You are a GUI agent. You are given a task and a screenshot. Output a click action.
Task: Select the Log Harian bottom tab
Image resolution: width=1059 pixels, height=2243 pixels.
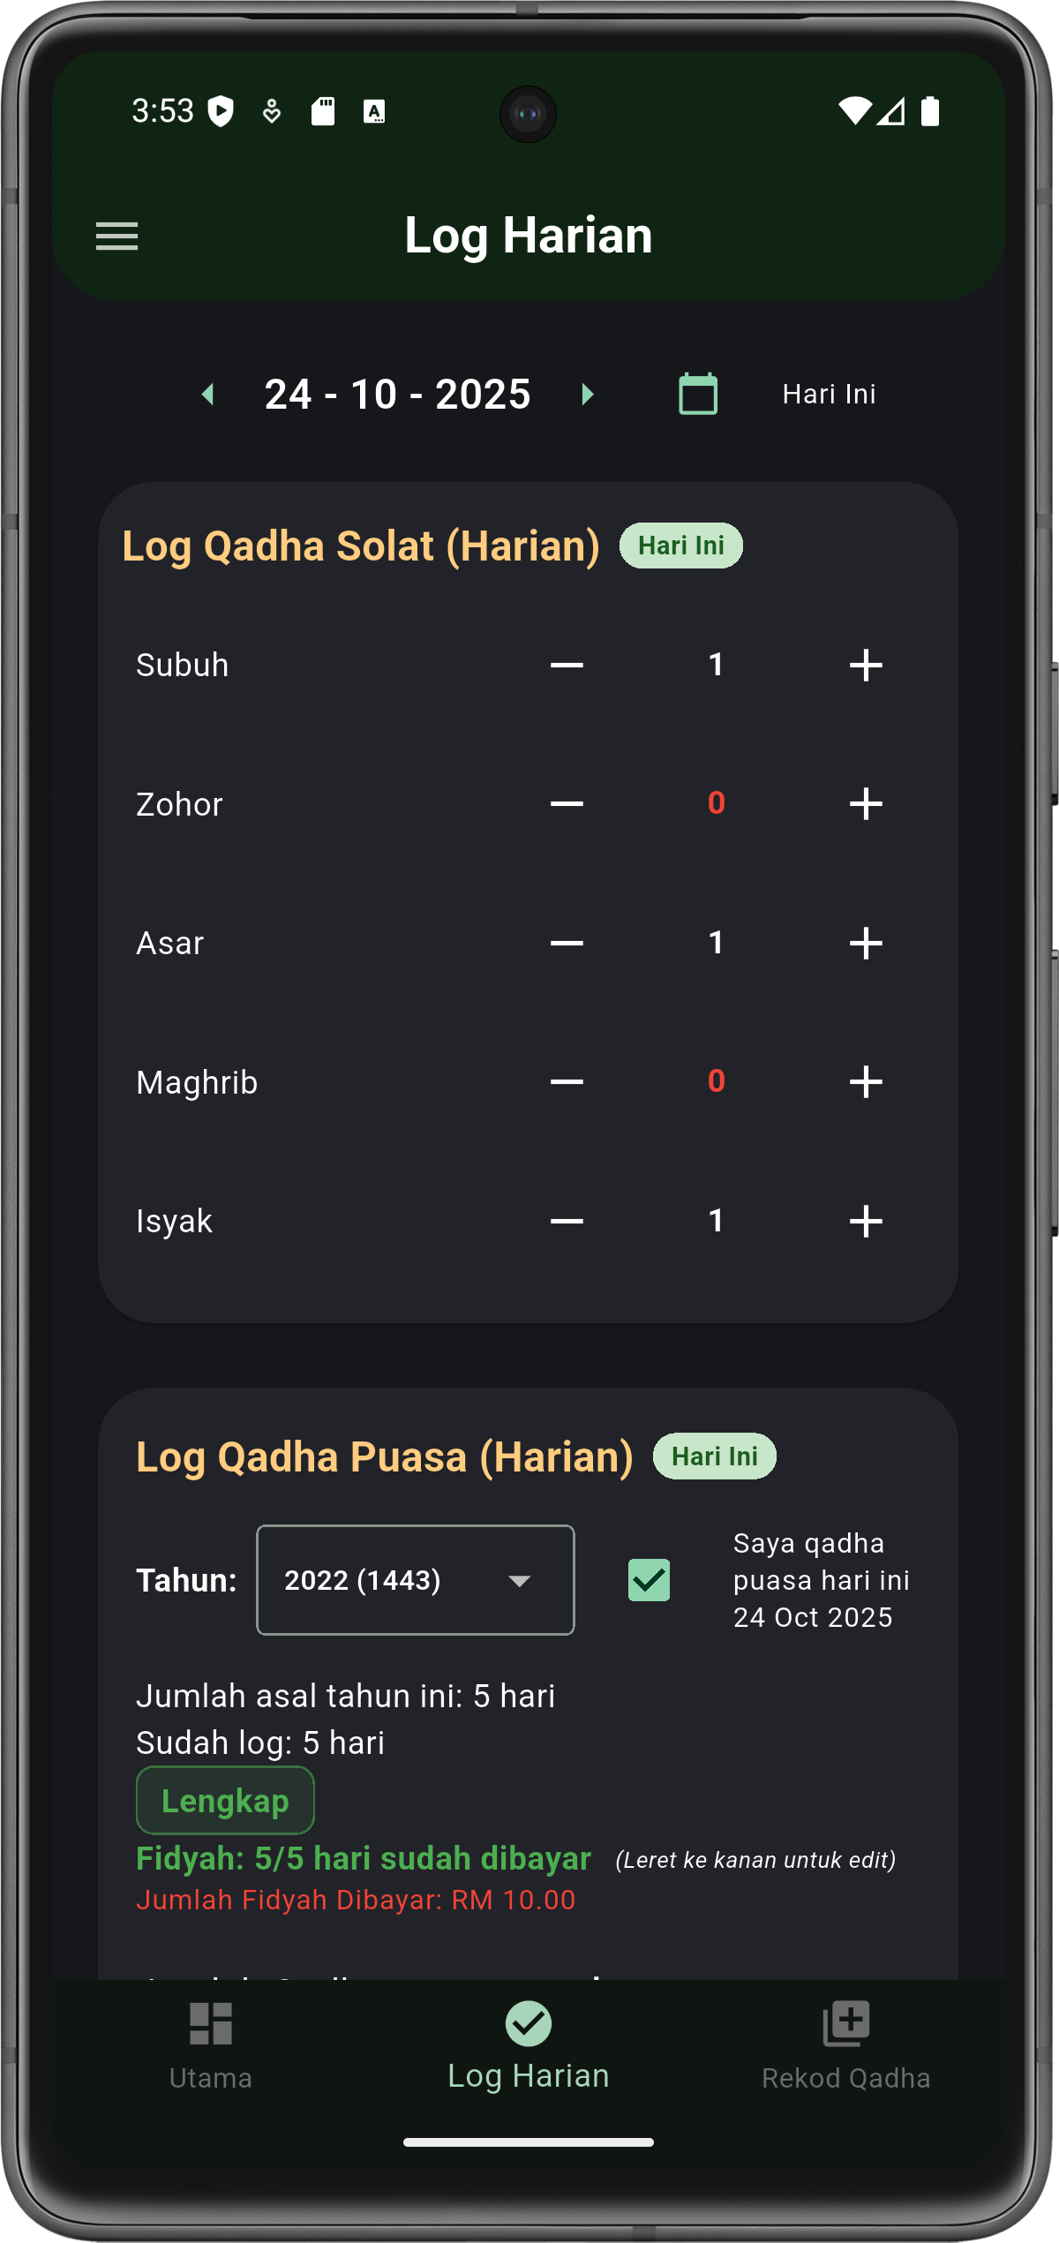click(528, 2044)
